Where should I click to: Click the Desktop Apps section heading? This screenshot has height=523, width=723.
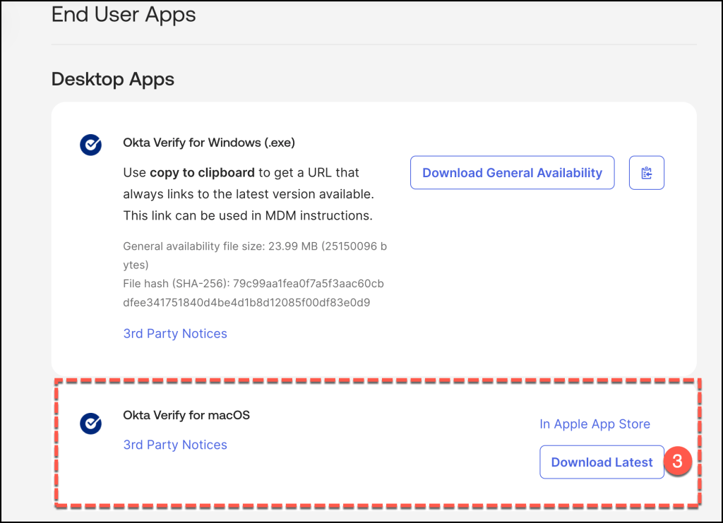(113, 79)
